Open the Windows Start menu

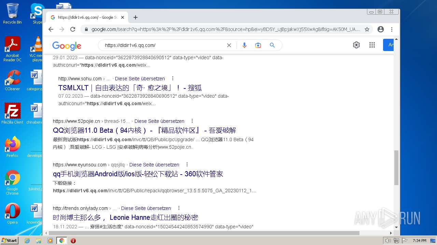click(9, 241)
